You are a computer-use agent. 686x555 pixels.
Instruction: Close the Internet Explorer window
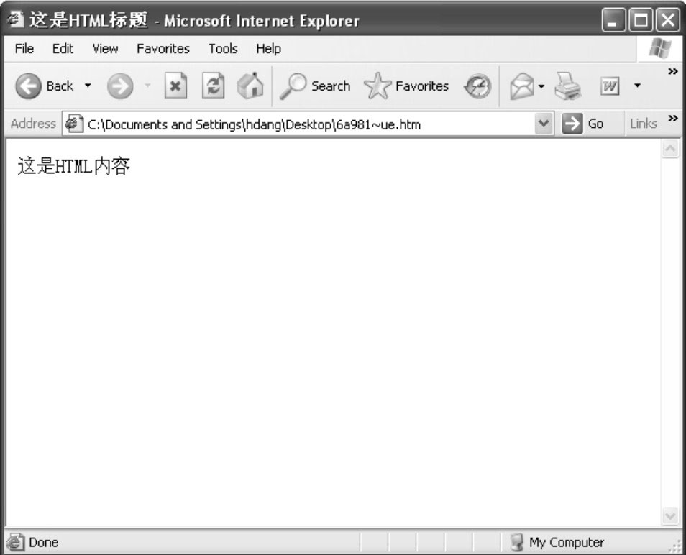click(668, 19)
